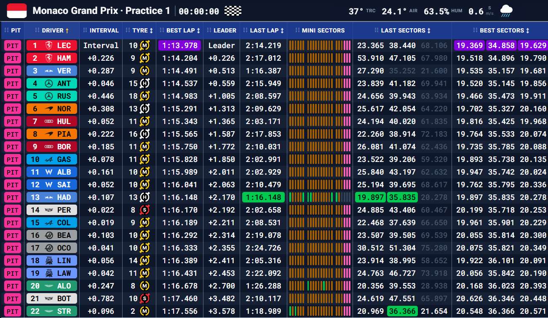Click HAD's hard tyre compound icon
The height and width of the screenshot is (318, 548).
[x=145, y=197]
